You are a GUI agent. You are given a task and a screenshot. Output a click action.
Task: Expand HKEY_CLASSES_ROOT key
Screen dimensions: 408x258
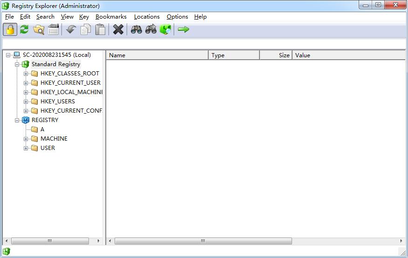click(26, 74)
